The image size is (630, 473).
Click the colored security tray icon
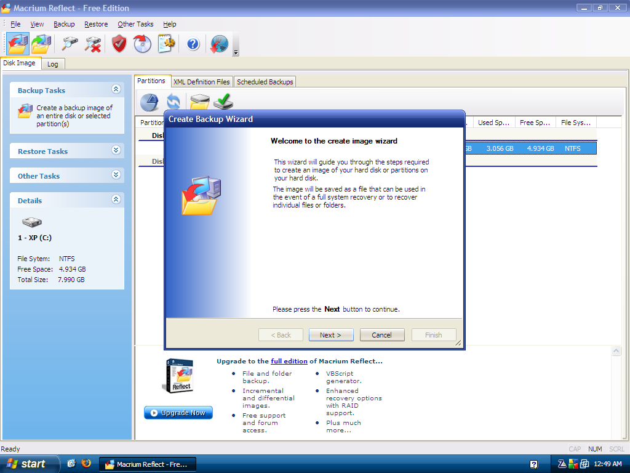[573, 464]
